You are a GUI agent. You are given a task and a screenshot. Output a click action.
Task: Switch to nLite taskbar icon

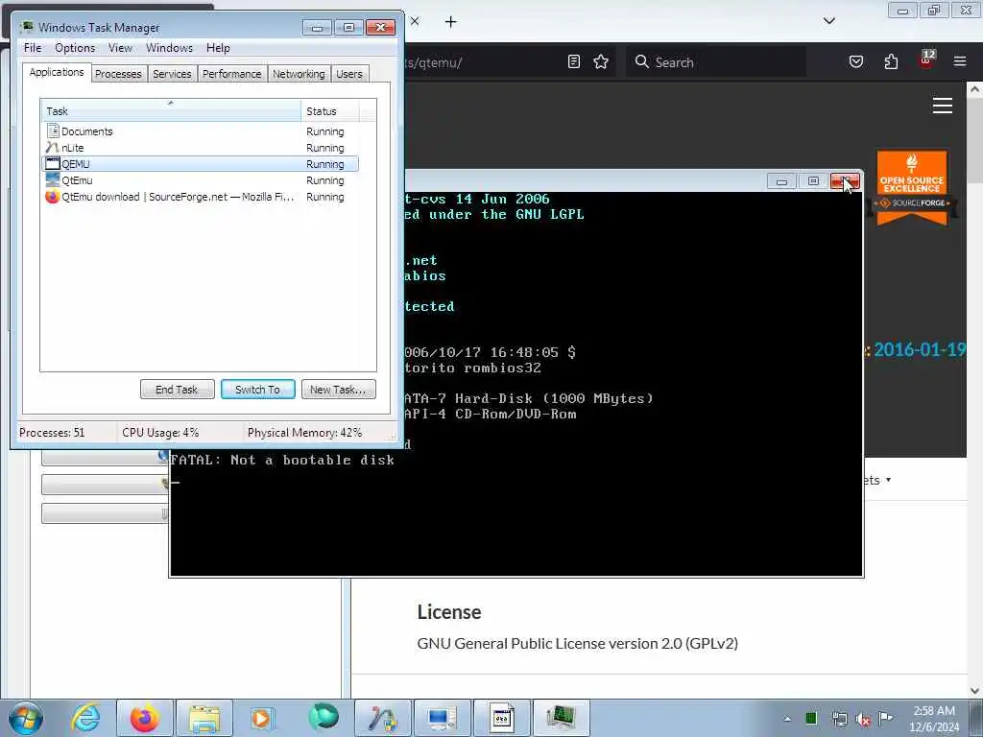coord(383,718)
